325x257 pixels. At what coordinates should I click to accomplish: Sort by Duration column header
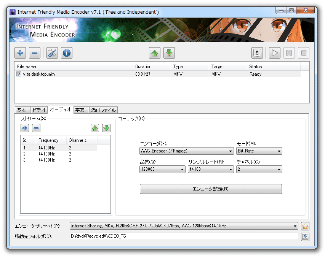pyautogui.click(x=152, y=67)
